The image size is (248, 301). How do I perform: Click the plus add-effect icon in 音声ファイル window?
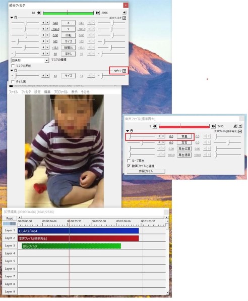(240, 126)
